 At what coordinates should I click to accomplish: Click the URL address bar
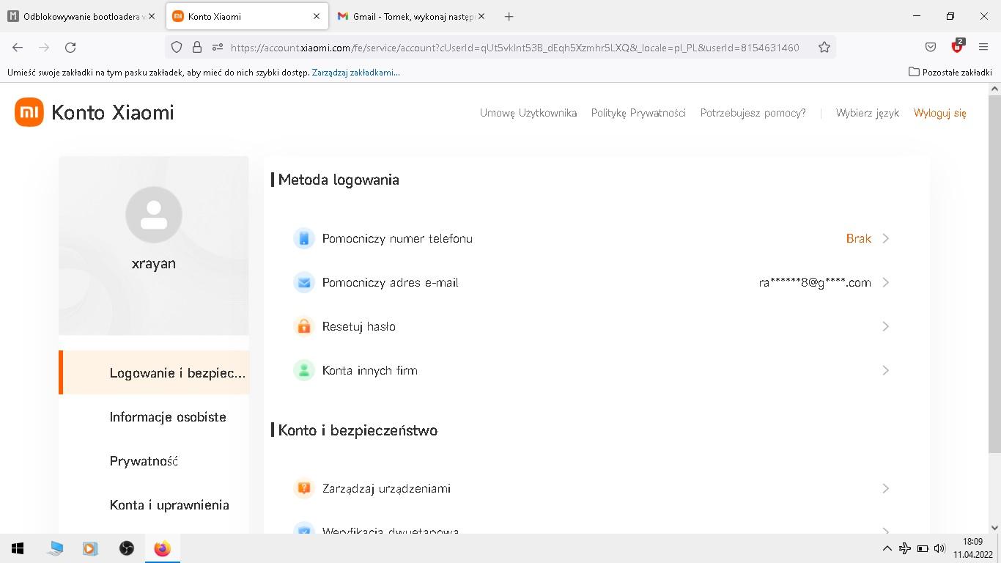513,47
